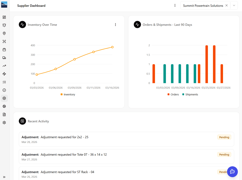This screenshot has height=180, width=242.
Task: Collapse the sidebar with the double-chevron
Action: point(4,176)
